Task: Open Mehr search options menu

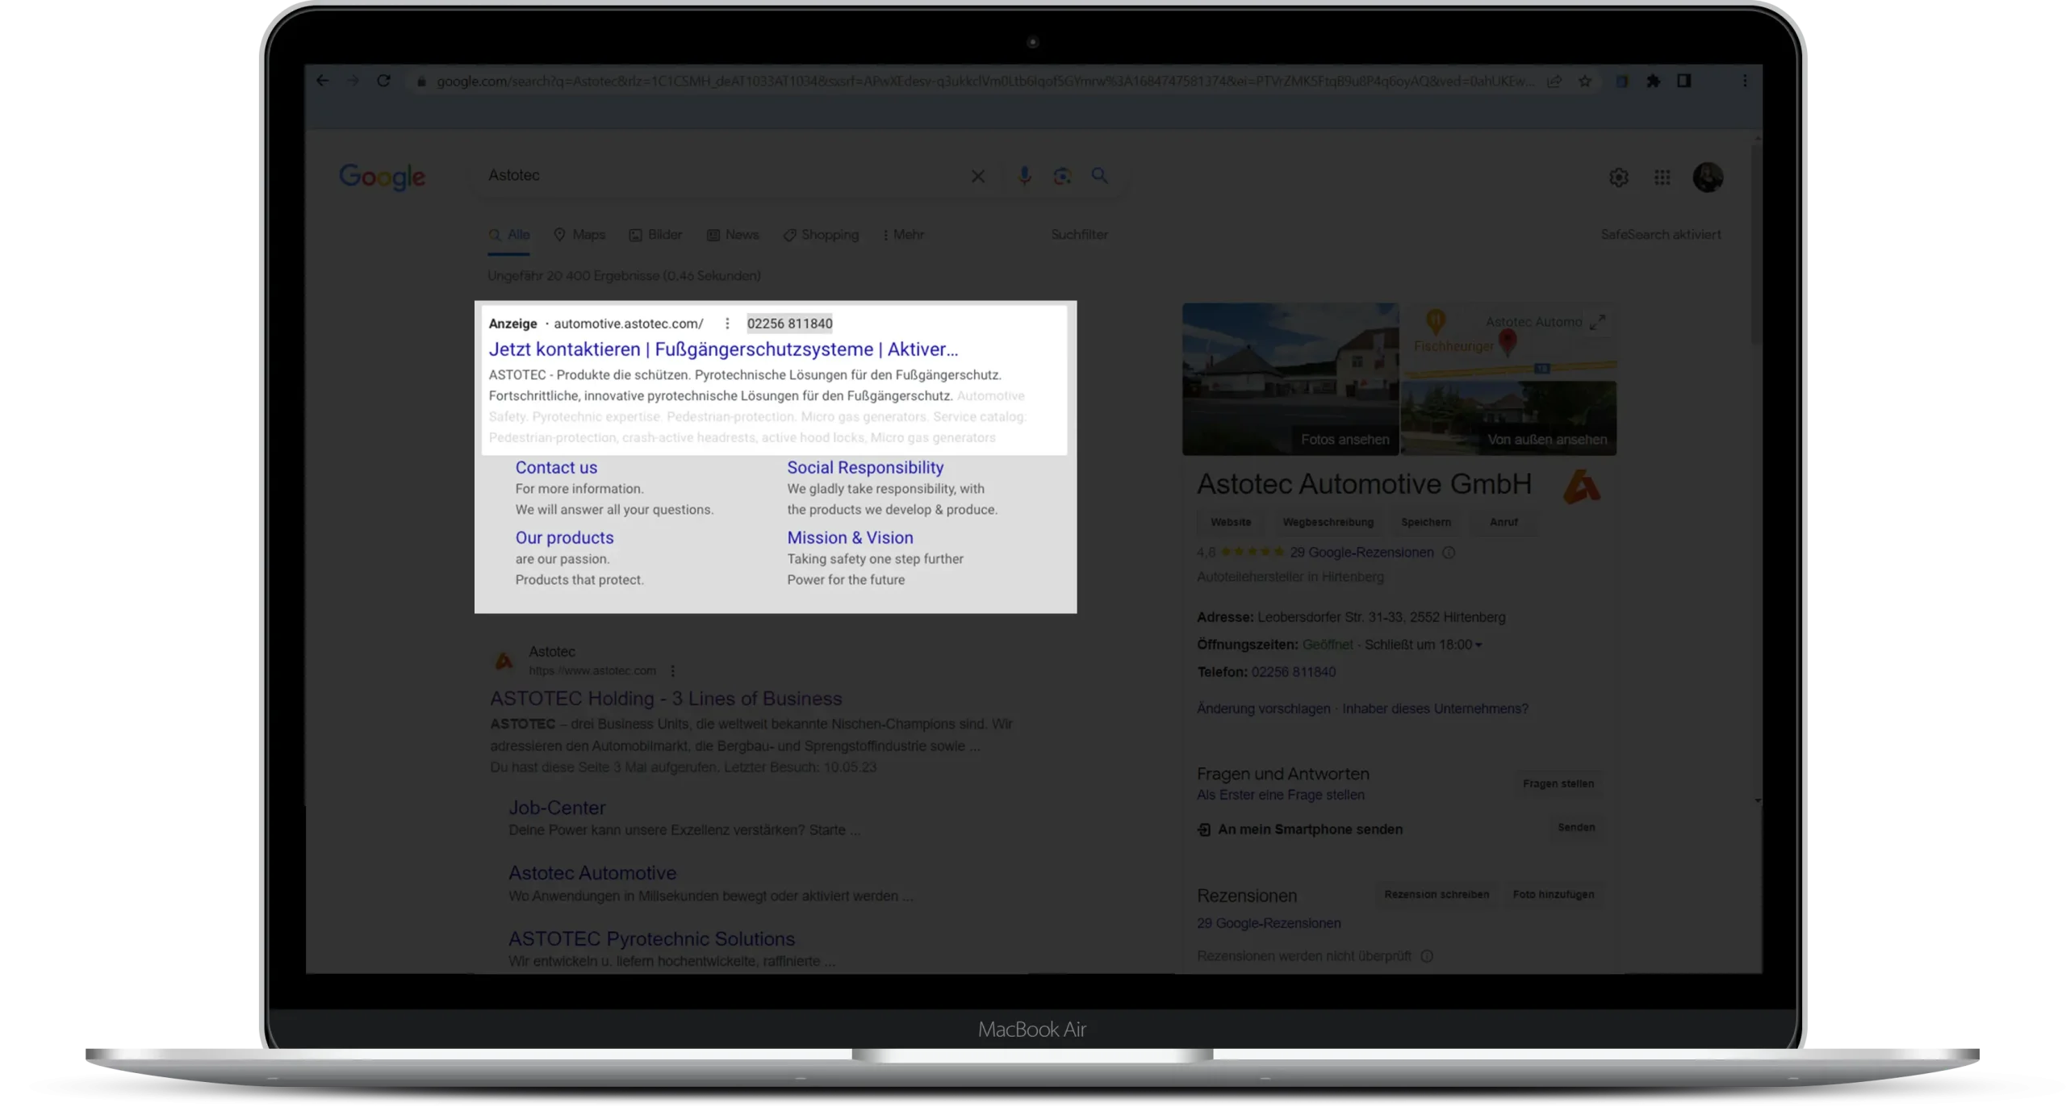Action: 902,235
